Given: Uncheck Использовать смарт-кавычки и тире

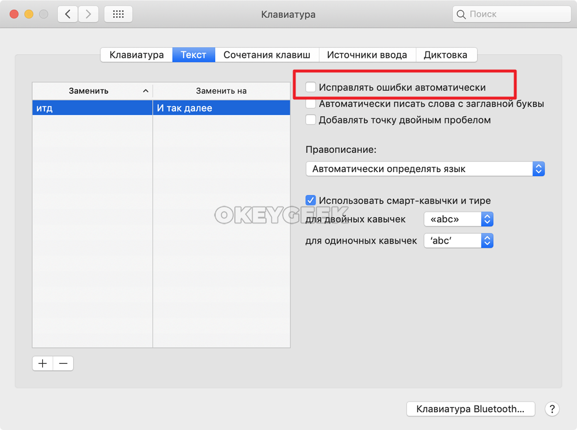Looking at the screenshot, I should 311,200.
